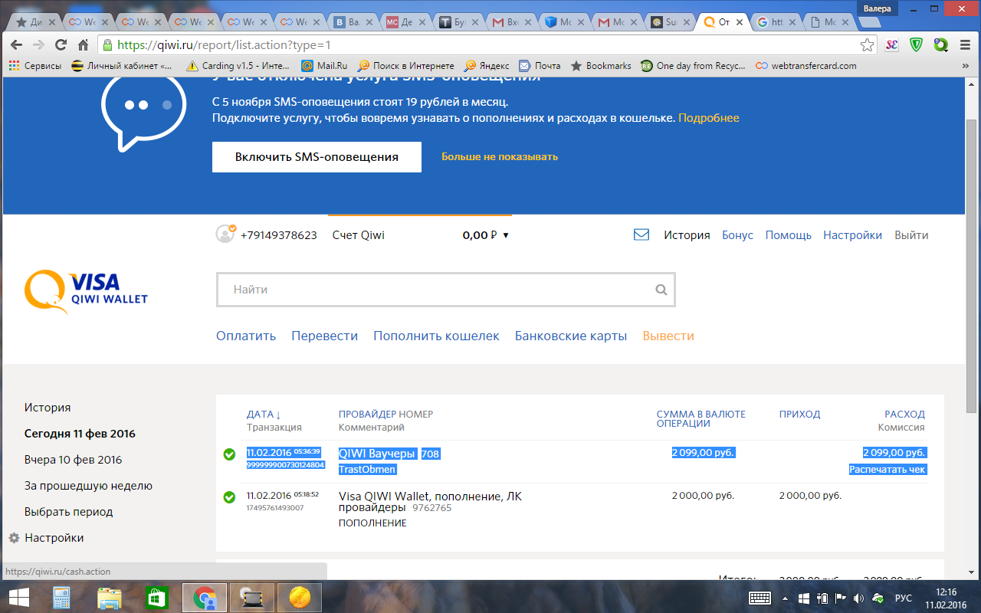Click the browser forward arrow
Image resolution: width=981 pixels, height=613 pixels.
(x=39, y=45)
